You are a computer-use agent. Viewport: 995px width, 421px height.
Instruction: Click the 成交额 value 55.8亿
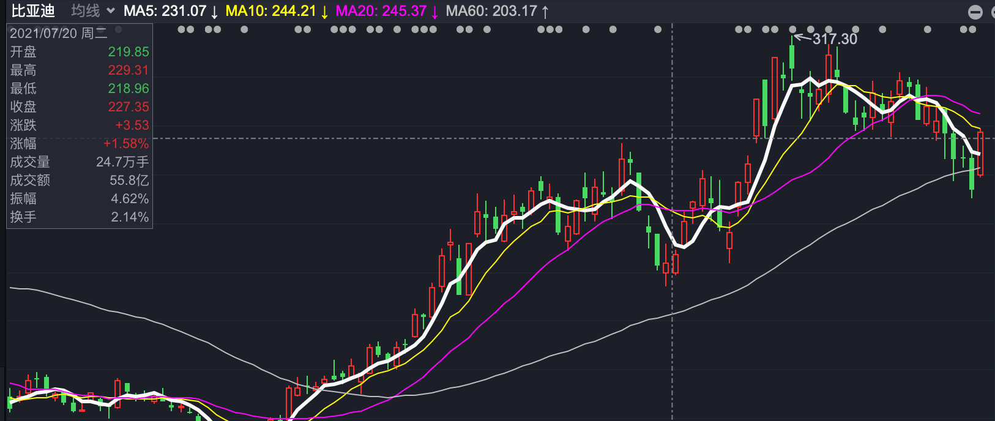click(129, 181)
